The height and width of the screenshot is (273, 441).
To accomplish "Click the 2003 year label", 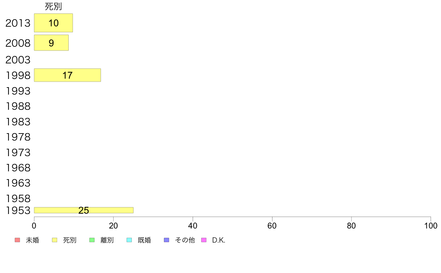I will [18, 60].
